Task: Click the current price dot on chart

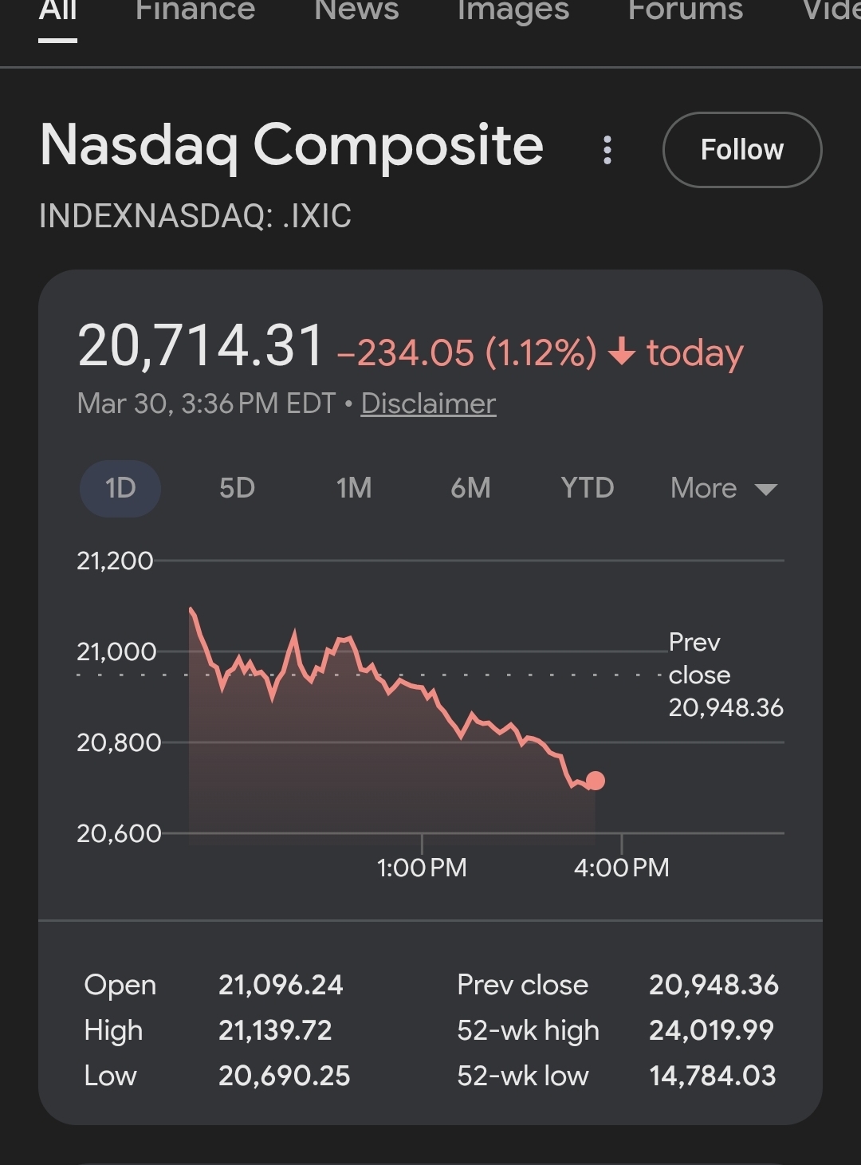Action: coord(595,781)
